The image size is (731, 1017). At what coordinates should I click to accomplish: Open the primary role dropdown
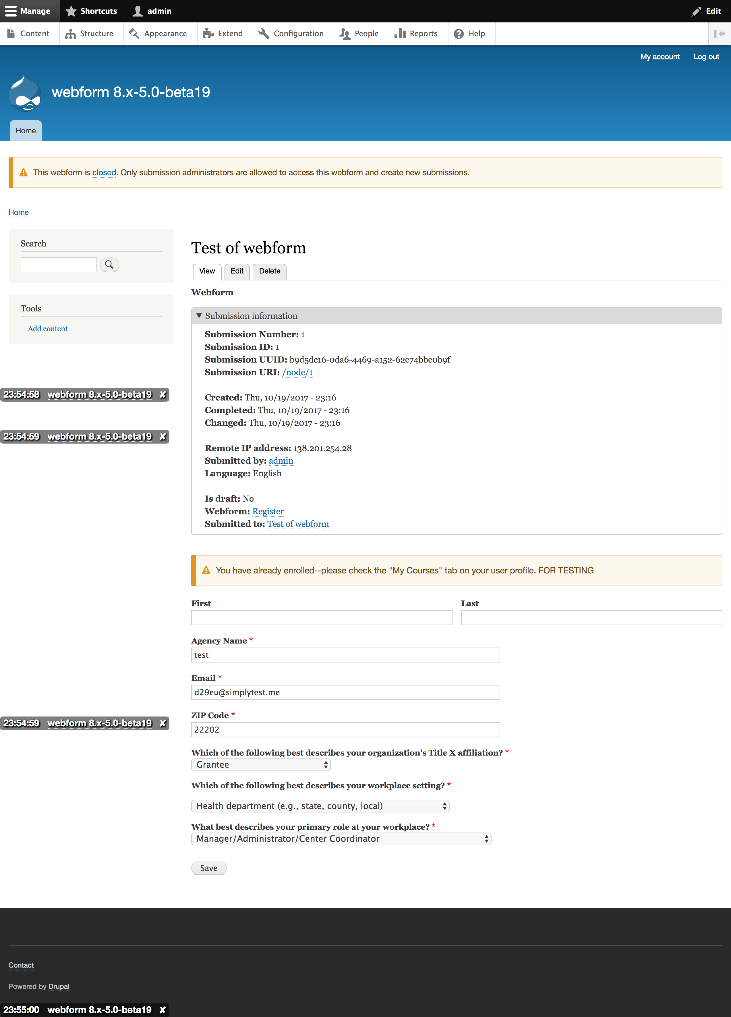[341, 839]
